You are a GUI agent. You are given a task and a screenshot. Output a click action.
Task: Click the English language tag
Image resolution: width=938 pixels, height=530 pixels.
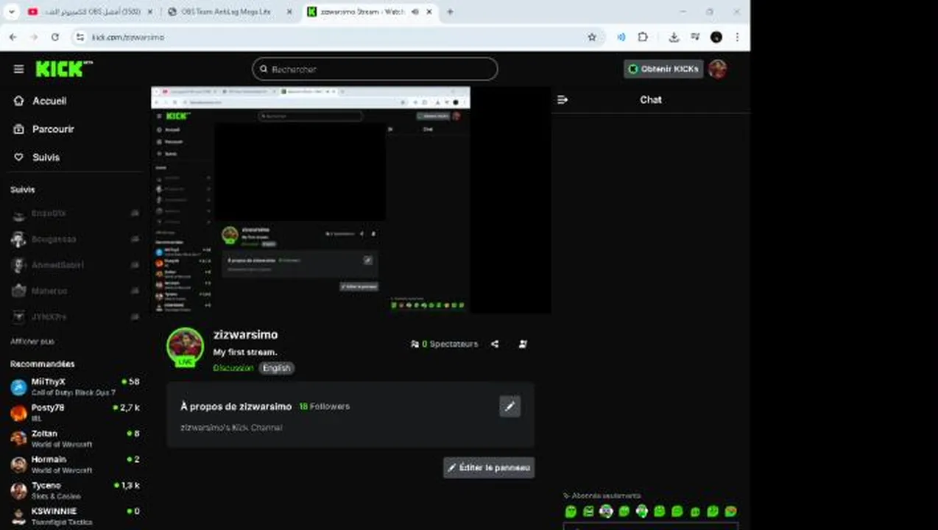pyautogui.click(x=277, y=368)
